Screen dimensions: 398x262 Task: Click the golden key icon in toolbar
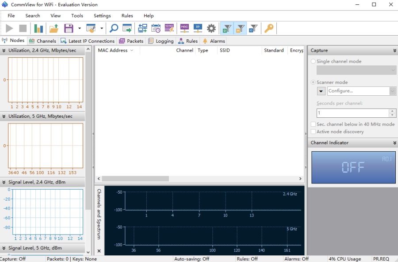[x=269, y=28]
